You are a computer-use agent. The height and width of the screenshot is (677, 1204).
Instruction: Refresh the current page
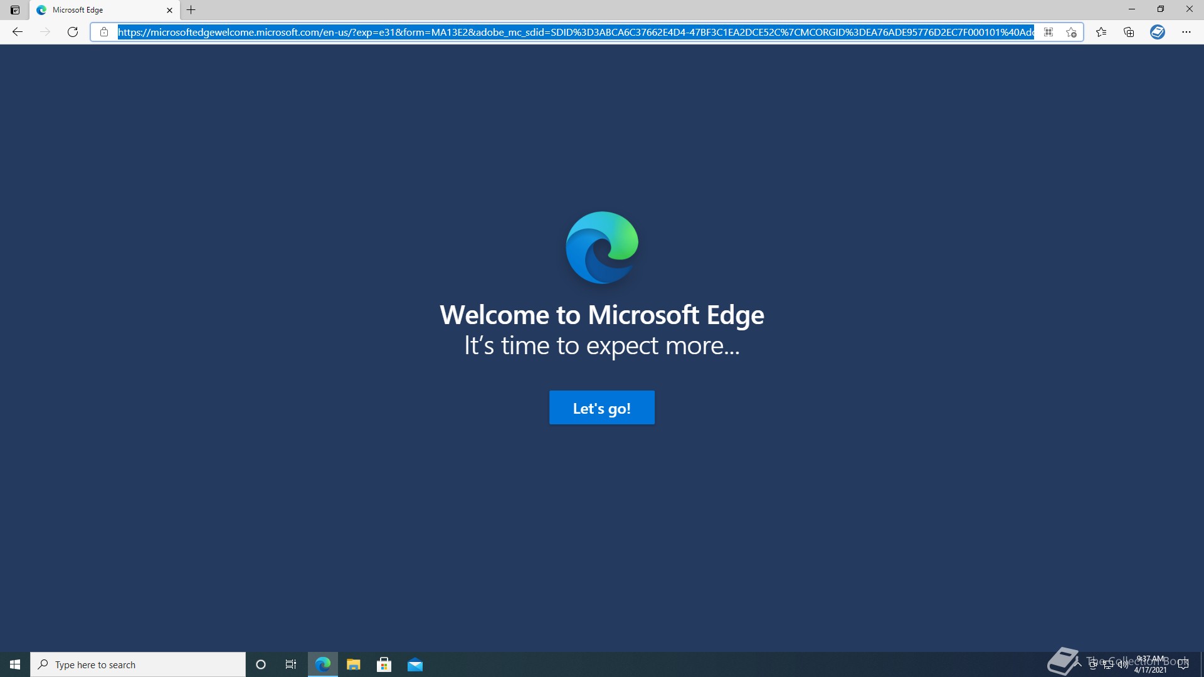pos(73,32)
